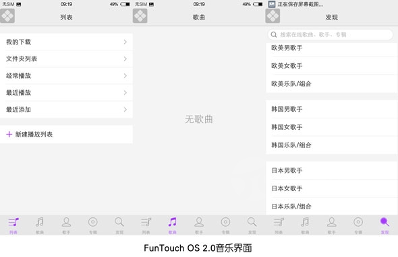Switch to 列表 tab on 歌曲 screen
Image resolution: width=398 pixels, height=257 pixels.
pyautogui.click(x=146, y=225)
